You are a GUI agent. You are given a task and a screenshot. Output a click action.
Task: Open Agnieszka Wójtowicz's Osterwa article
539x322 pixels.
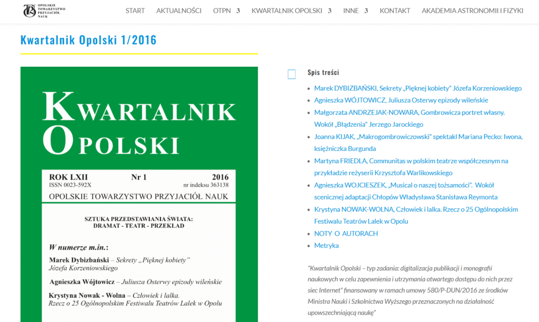tap(401, 100)
